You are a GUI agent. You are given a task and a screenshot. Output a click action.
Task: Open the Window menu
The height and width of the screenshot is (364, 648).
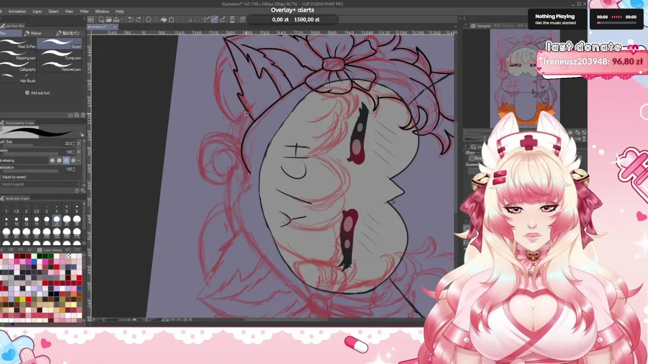coord(102,11)
